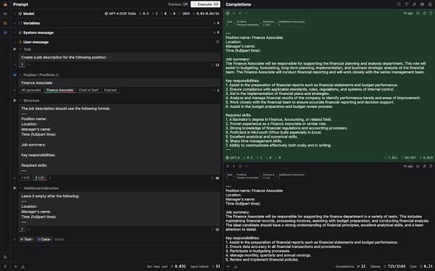
Task: Select the blue sidebar icon
Action: [5, 33]
